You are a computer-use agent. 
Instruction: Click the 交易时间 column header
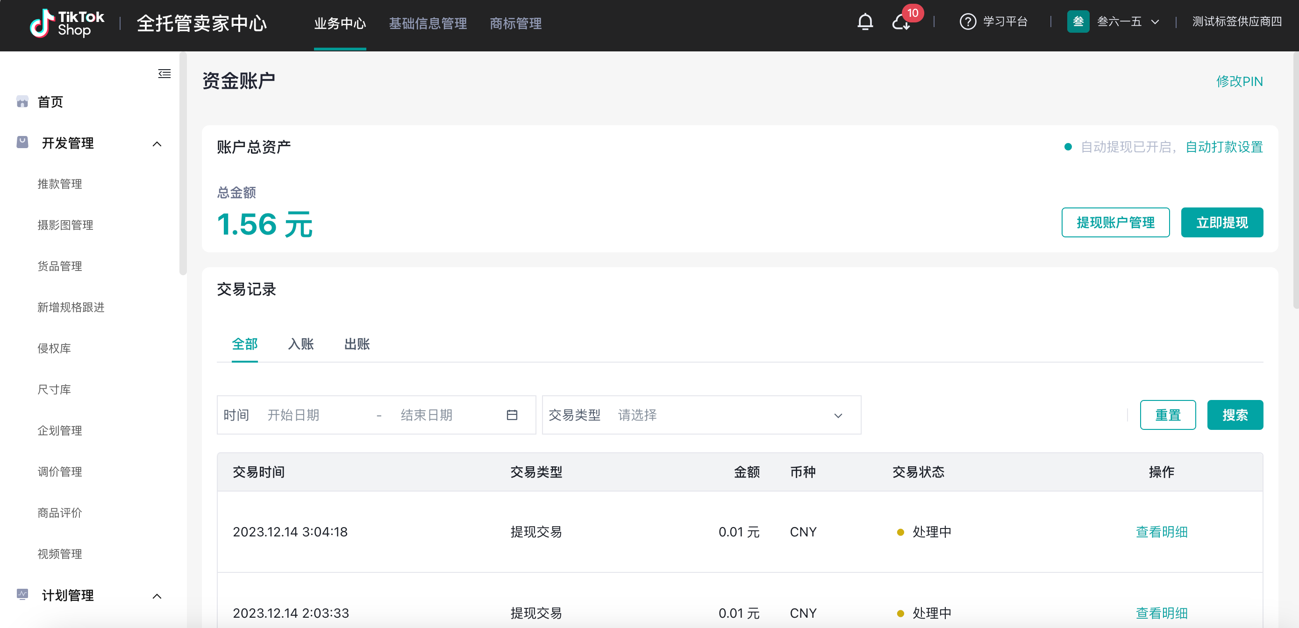pyautogui.click(x=259, y=471)
